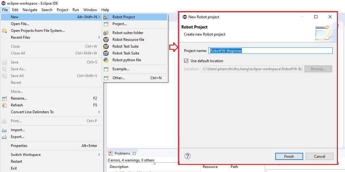Open the Help menu
Screen dimensions: 345x172
coord(105,10)
